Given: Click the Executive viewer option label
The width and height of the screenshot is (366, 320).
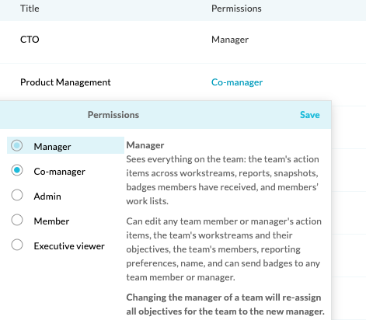Looking at the screenshot, I should tap(69, 246).
